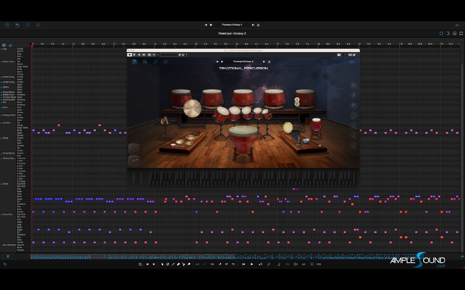Click the EN language button in the top-right corner

pyautogui.click(x=457, y=25)
